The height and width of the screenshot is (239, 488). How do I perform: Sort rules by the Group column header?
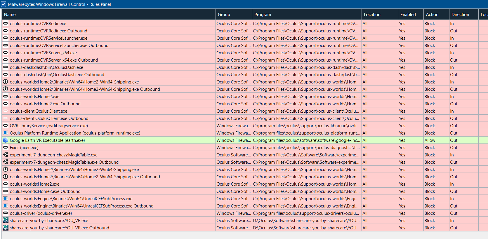[234, 14]
